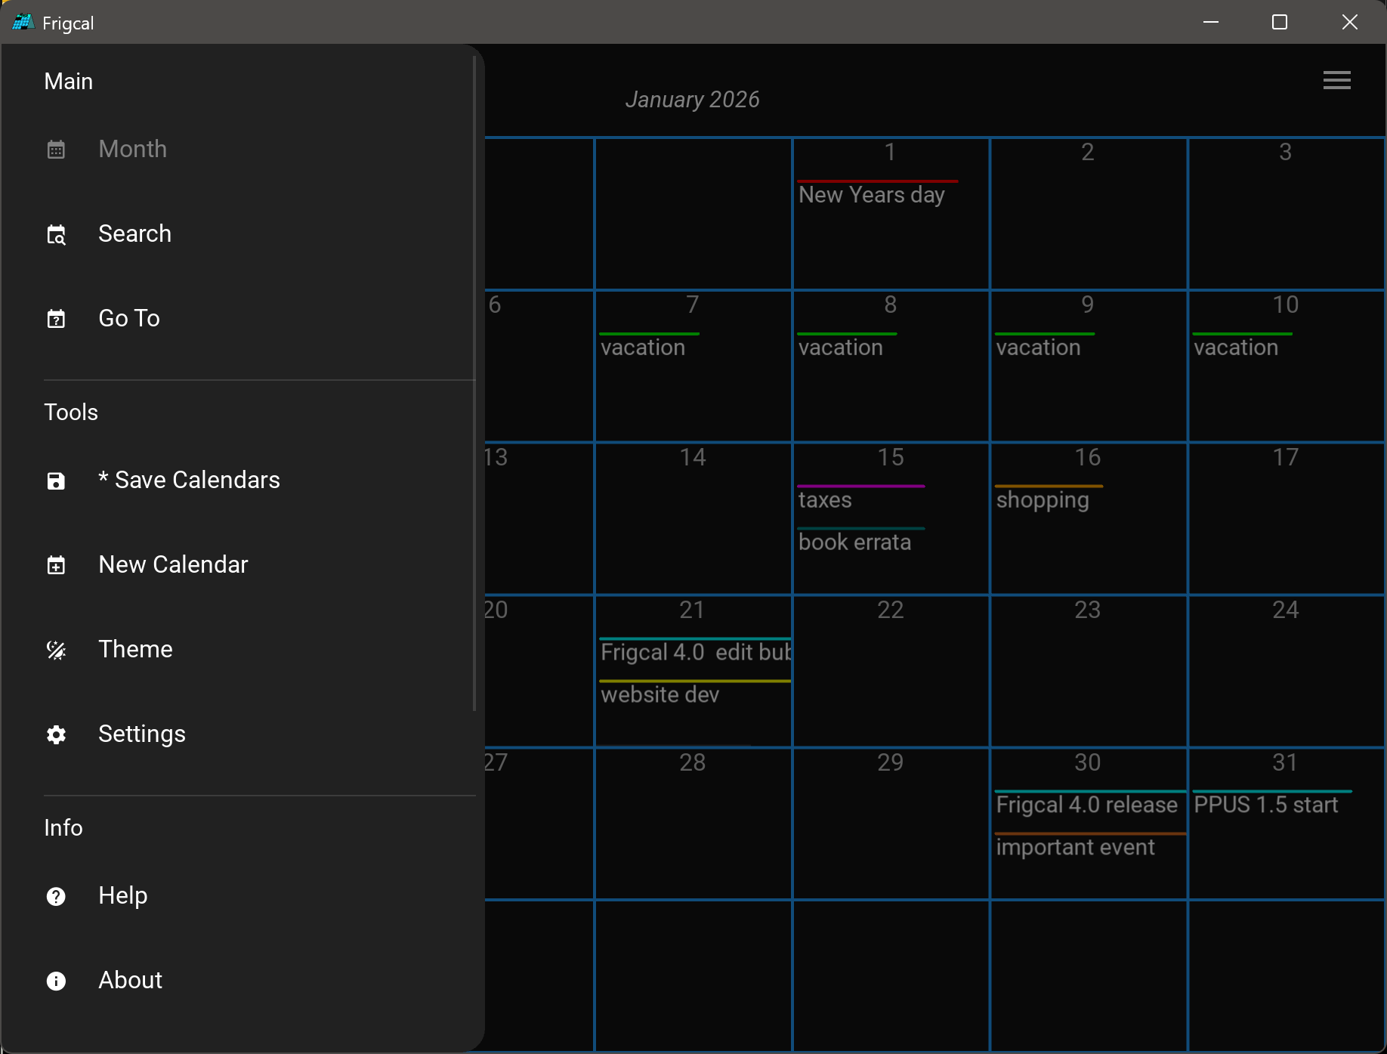
Task: Click the shopping event on the 16th
Action: [1042, 500]
